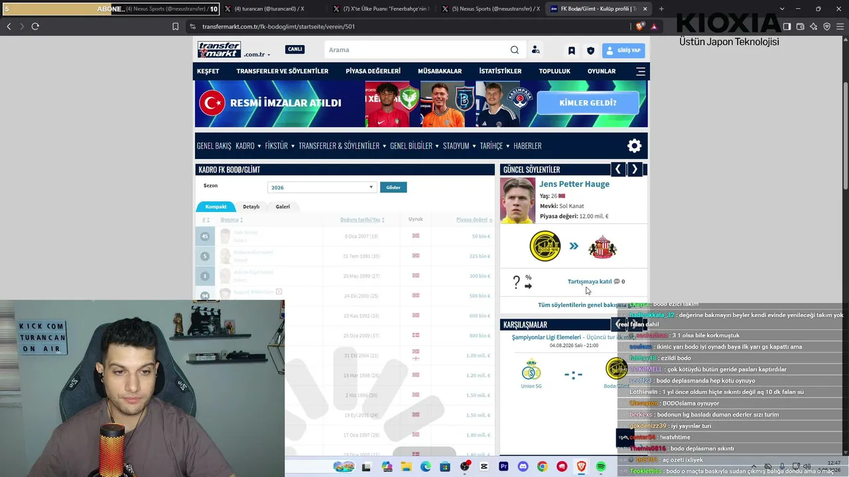Viewport: 849px width, 477px height.
Task: Click the Brave Shields icon in address bar
Action: (x=639, y=26)
